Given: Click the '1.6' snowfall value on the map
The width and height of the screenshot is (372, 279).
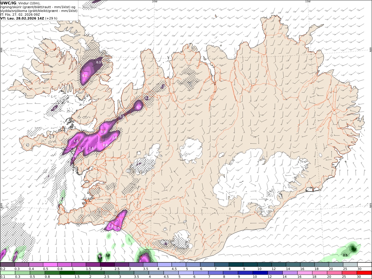Looking at the screenshot, I should [x=91, y=149].
